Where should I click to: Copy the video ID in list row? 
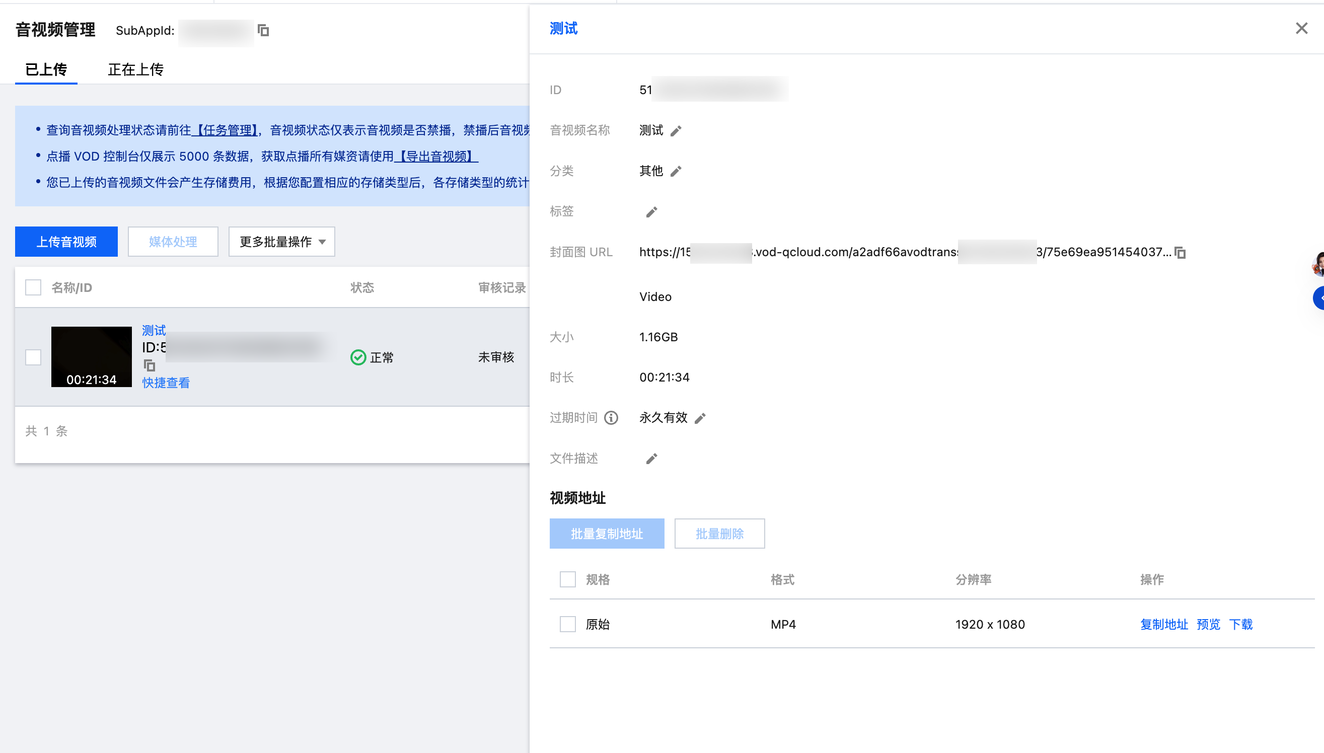[x=149, y=365]
